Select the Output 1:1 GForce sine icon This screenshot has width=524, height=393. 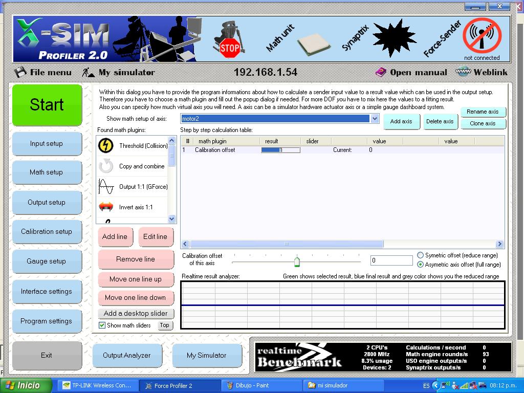(x=106, y=186)
